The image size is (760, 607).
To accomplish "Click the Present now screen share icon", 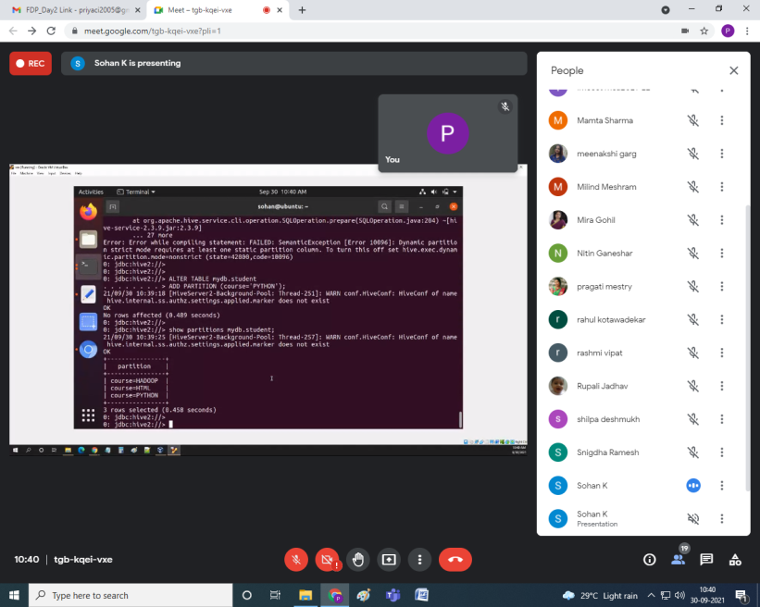I will tap(389, 559).
